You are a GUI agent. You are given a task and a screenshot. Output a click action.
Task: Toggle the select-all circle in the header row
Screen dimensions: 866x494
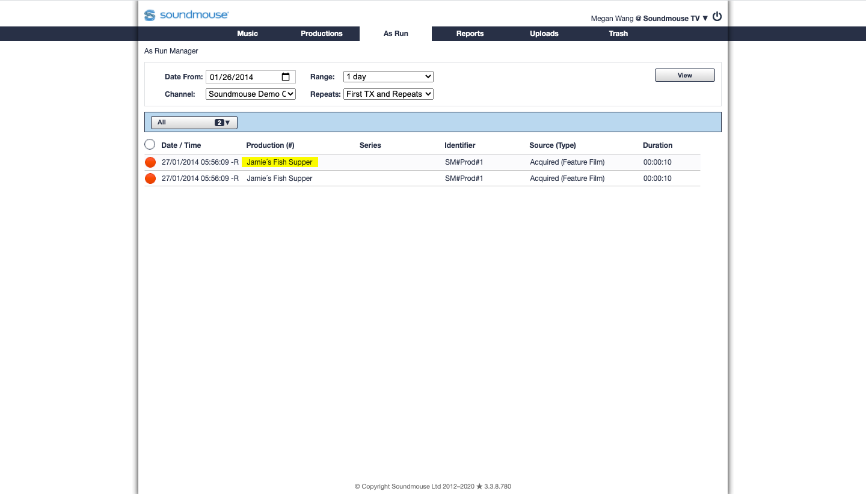[150, 145]
